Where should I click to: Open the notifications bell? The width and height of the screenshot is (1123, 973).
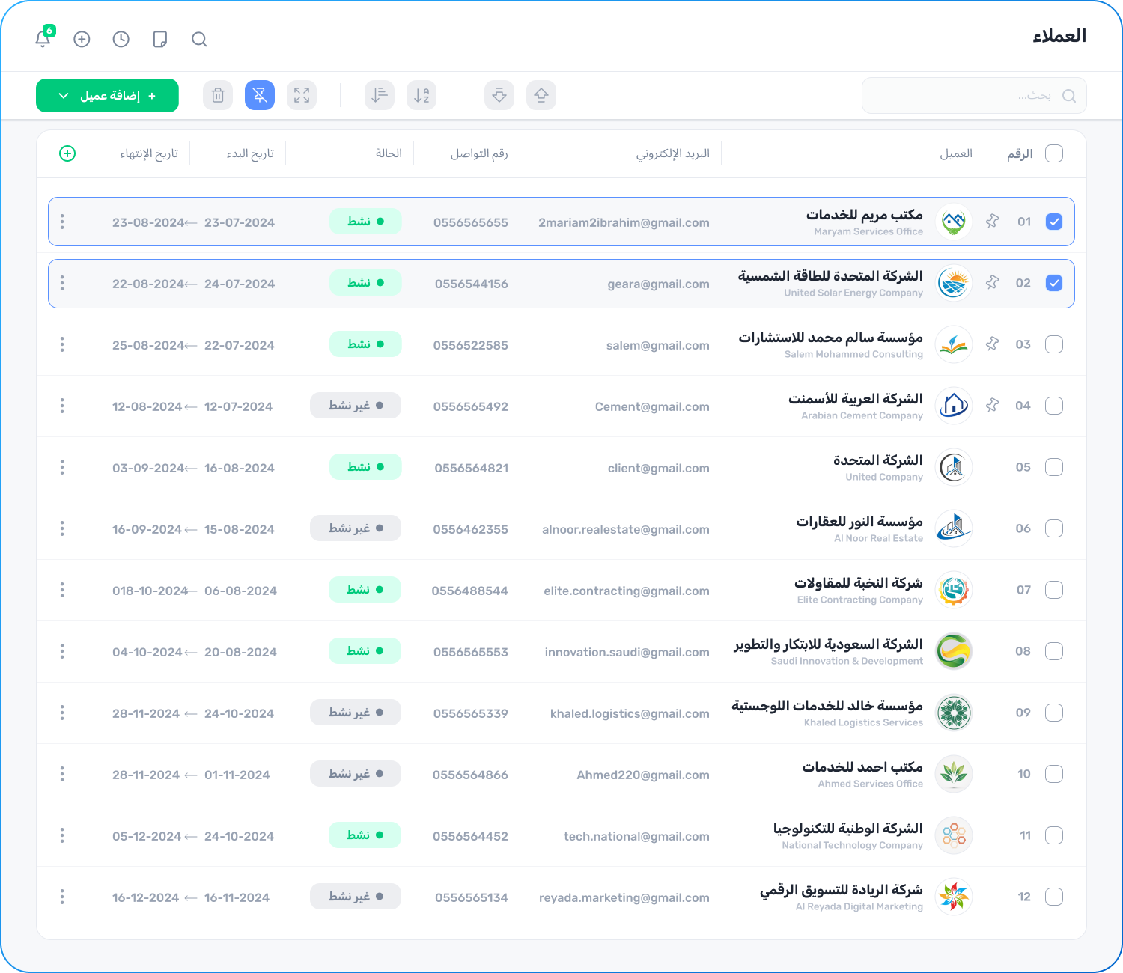(43, 39)
